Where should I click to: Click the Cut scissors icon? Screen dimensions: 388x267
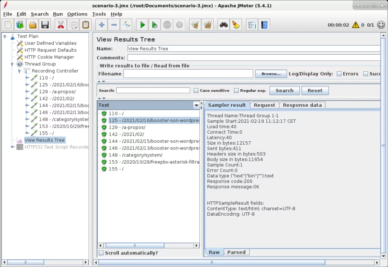[61, 25]
